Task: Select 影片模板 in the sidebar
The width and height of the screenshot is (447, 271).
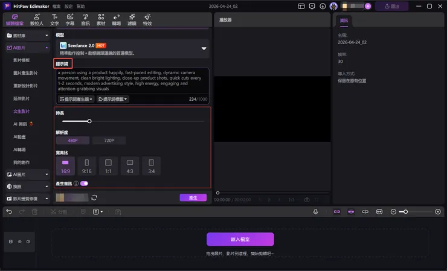Action: click(21, 60)
